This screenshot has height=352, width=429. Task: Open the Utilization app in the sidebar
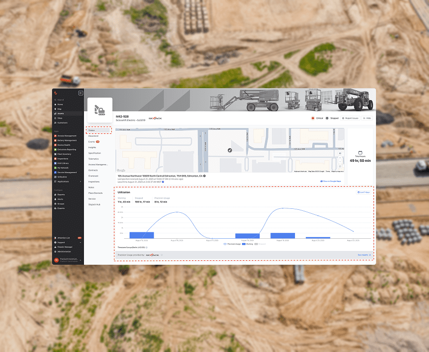pyautogui.click(x=62, y=177)
